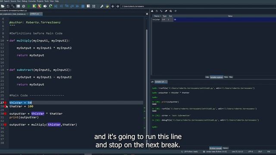Image resolution: width=276 pixels, height=155 pixels.
Task: Remove all variables eraser icon
Action: 166,11
